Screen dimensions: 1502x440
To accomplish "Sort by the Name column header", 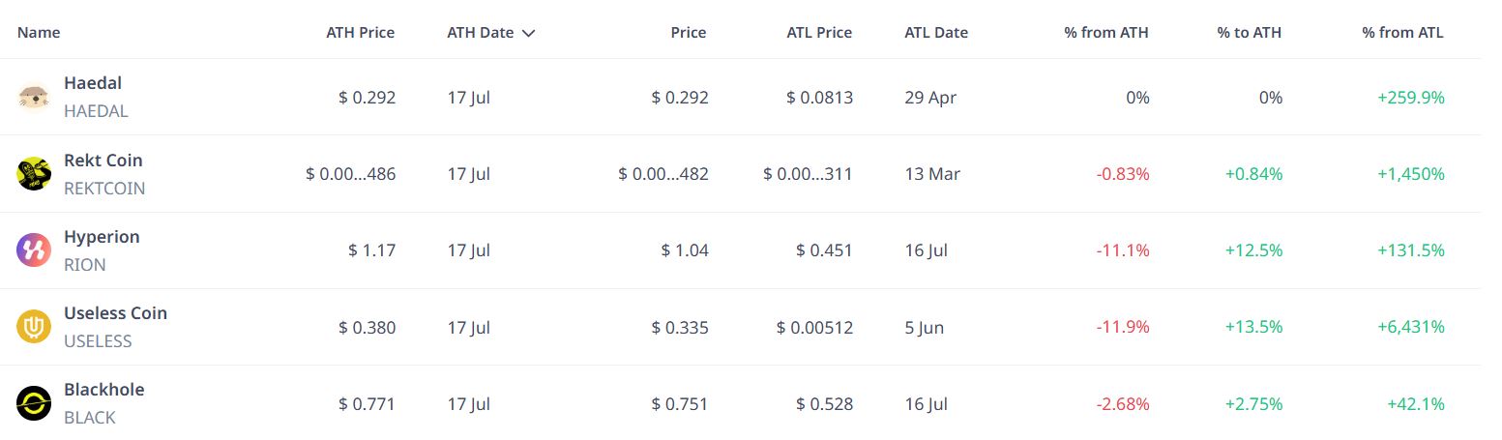I will coord(39,32).
